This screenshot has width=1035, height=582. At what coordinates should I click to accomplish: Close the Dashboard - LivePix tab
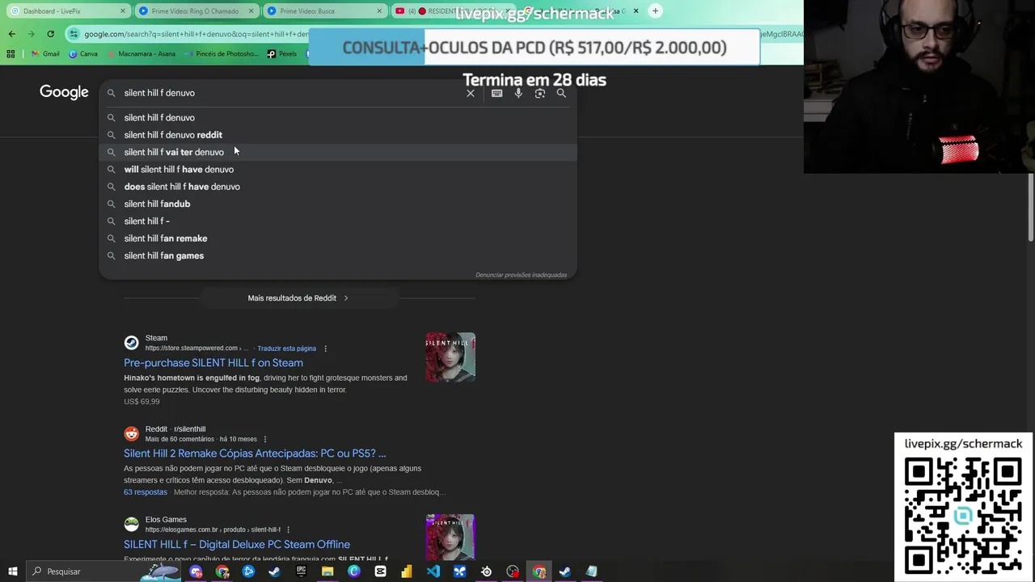point(123,11)
